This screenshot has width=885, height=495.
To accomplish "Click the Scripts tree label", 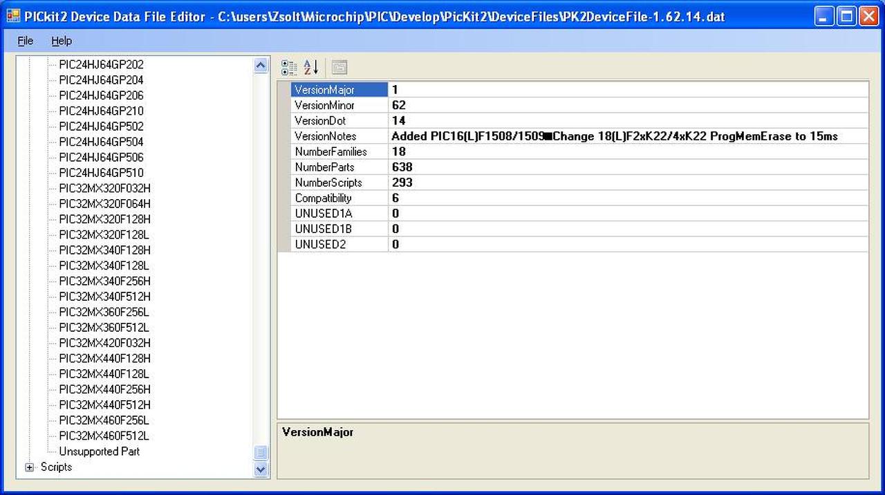I will [56, 467].
